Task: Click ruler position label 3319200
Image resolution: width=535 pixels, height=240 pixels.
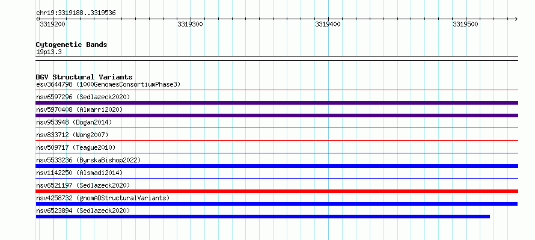Action: pyautogui.click(x=52, y=24)
